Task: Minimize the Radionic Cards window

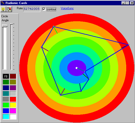Action: pos(123,3)
